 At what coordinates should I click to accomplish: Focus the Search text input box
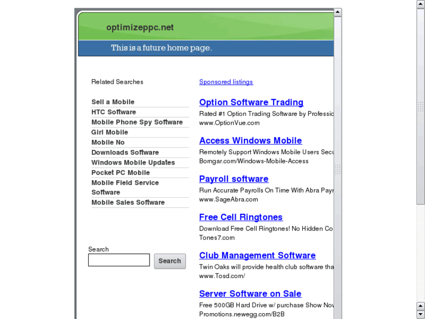(x=119, y=260)
